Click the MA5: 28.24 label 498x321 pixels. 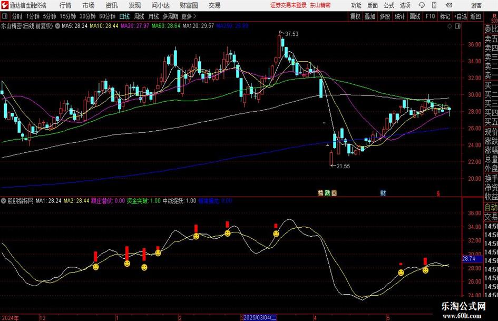tap(74, 26)
